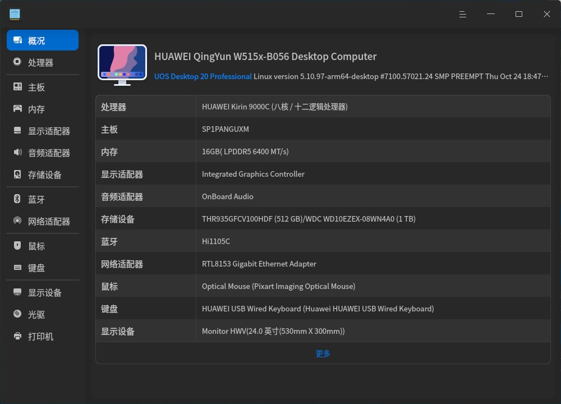Select the Optical Mouse Pixart value
This screenshot has width=561, height=404.
coord(278,286)
